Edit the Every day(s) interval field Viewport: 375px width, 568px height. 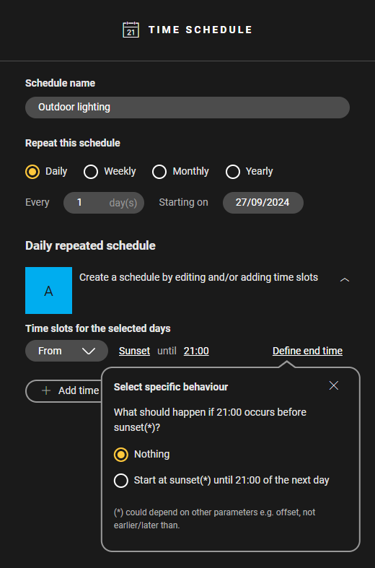(x=104, y=203)
